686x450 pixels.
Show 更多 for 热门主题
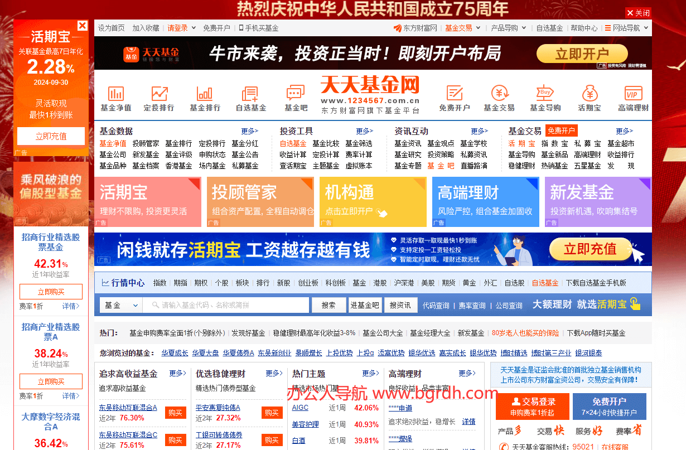click(x=371, y=373)
